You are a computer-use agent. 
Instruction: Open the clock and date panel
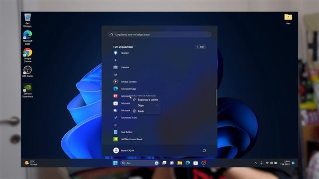(x=285, y=163)
